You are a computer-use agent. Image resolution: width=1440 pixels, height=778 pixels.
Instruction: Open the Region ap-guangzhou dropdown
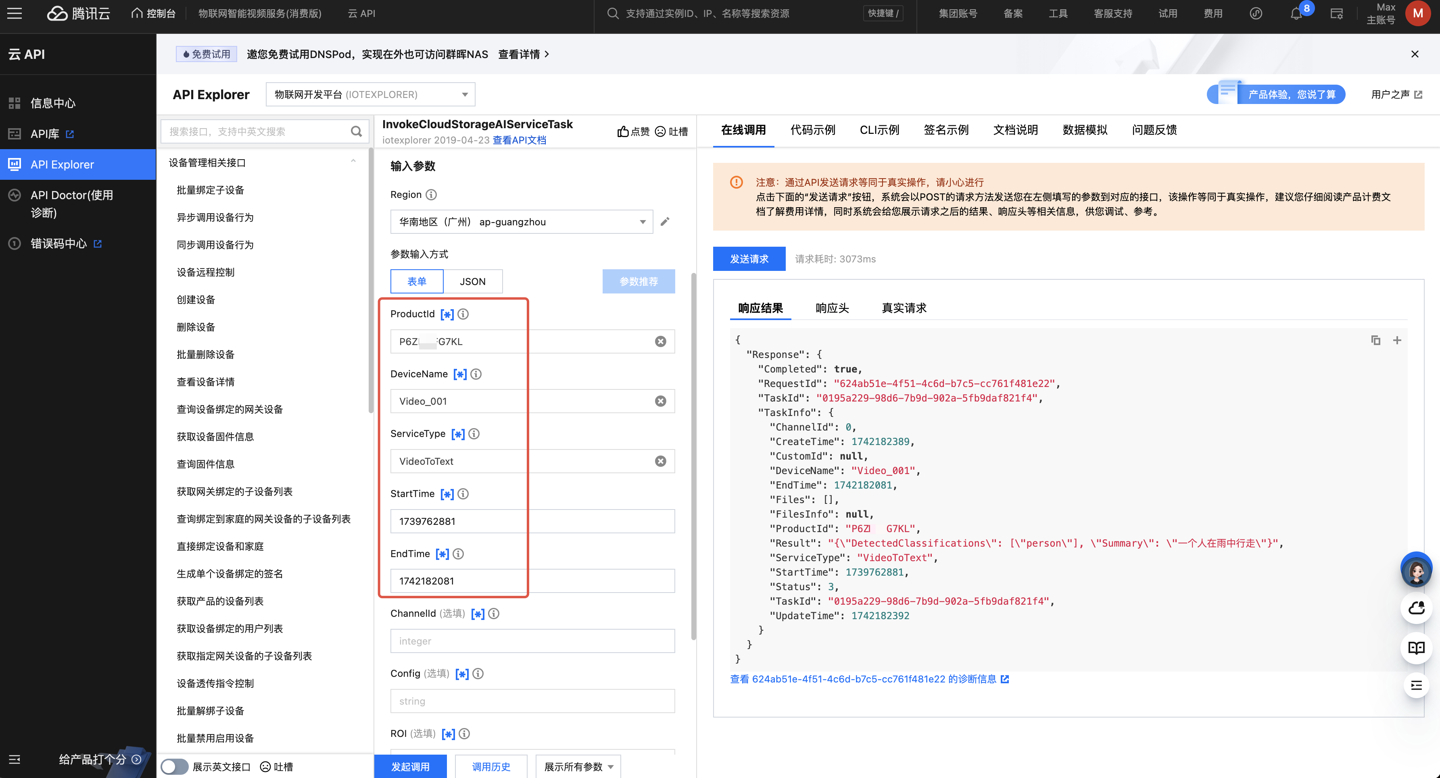point(522,222)
